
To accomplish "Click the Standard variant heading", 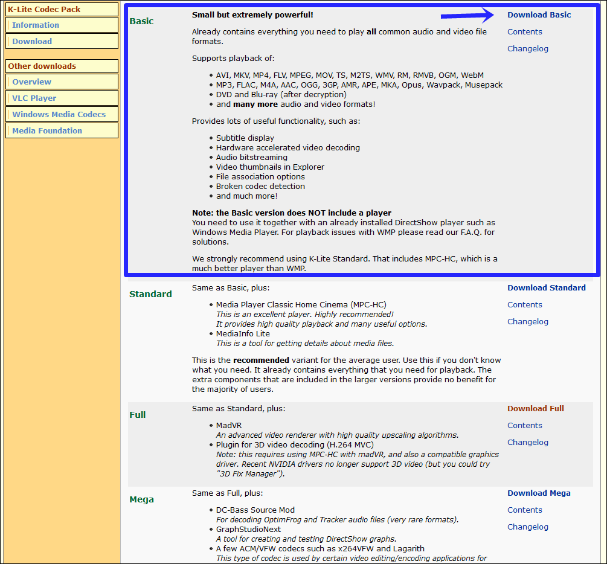I will [150, 294].
